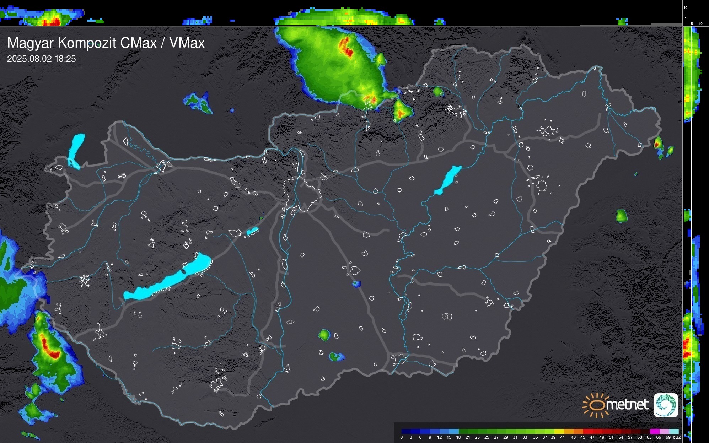Click the dark blue 0 dBZ legend swatch
This screenshot has height=443, width=709.
tap(406, 431)
